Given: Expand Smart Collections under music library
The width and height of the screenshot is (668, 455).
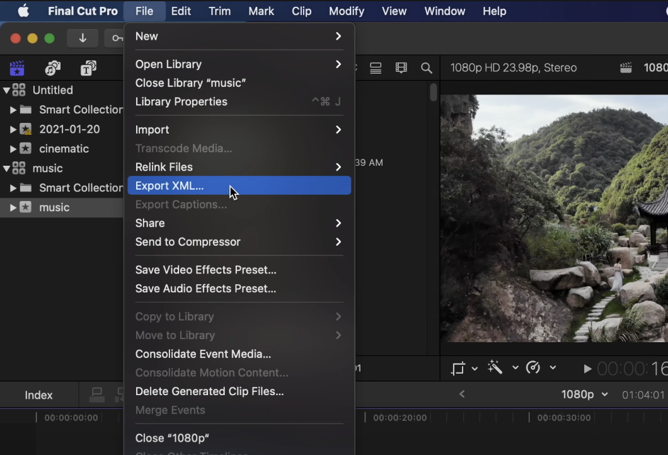Looking at the screenshot, I should coord(13,188).
